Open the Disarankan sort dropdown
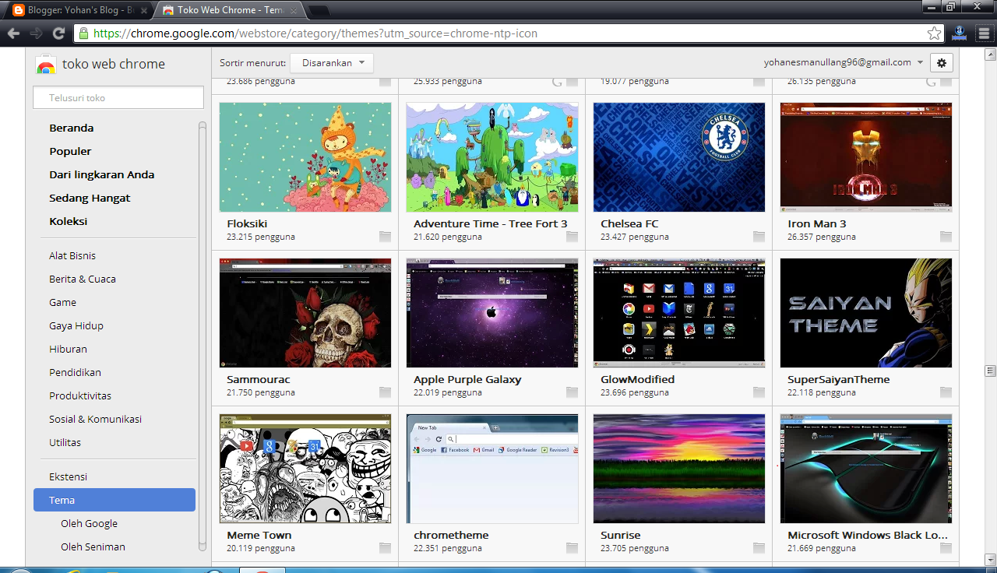Screen dimensions: 997x573 (x=332, y=62)
